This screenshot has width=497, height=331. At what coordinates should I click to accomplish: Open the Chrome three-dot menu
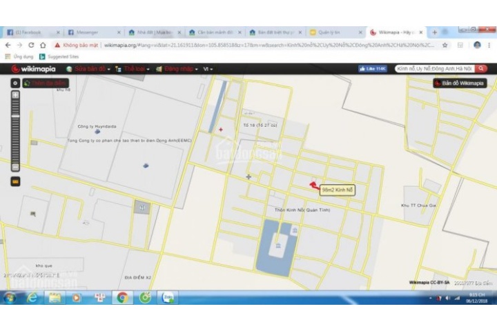[489, 46]
